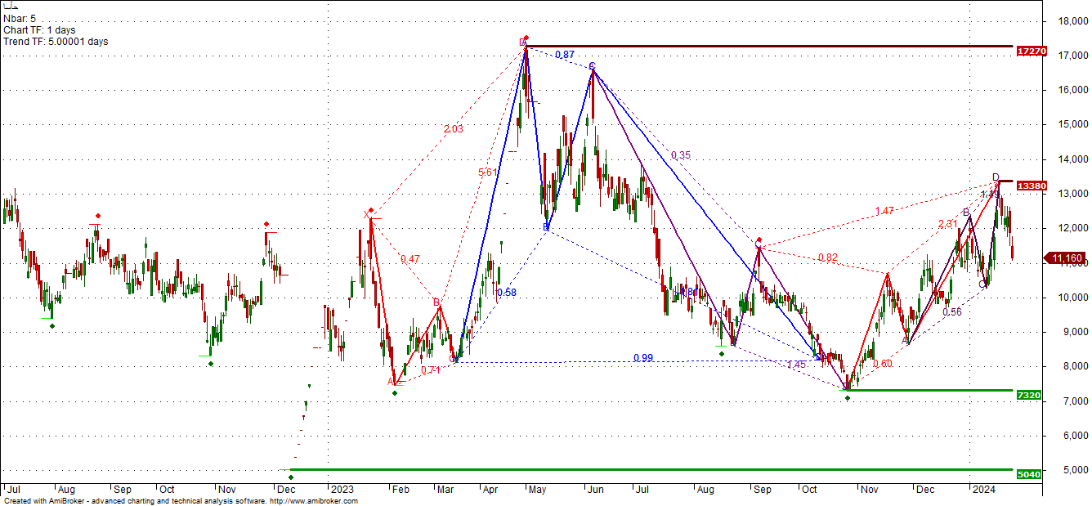
Task: Click the green 5040 support price label
Action: (x=1028, y=474)
